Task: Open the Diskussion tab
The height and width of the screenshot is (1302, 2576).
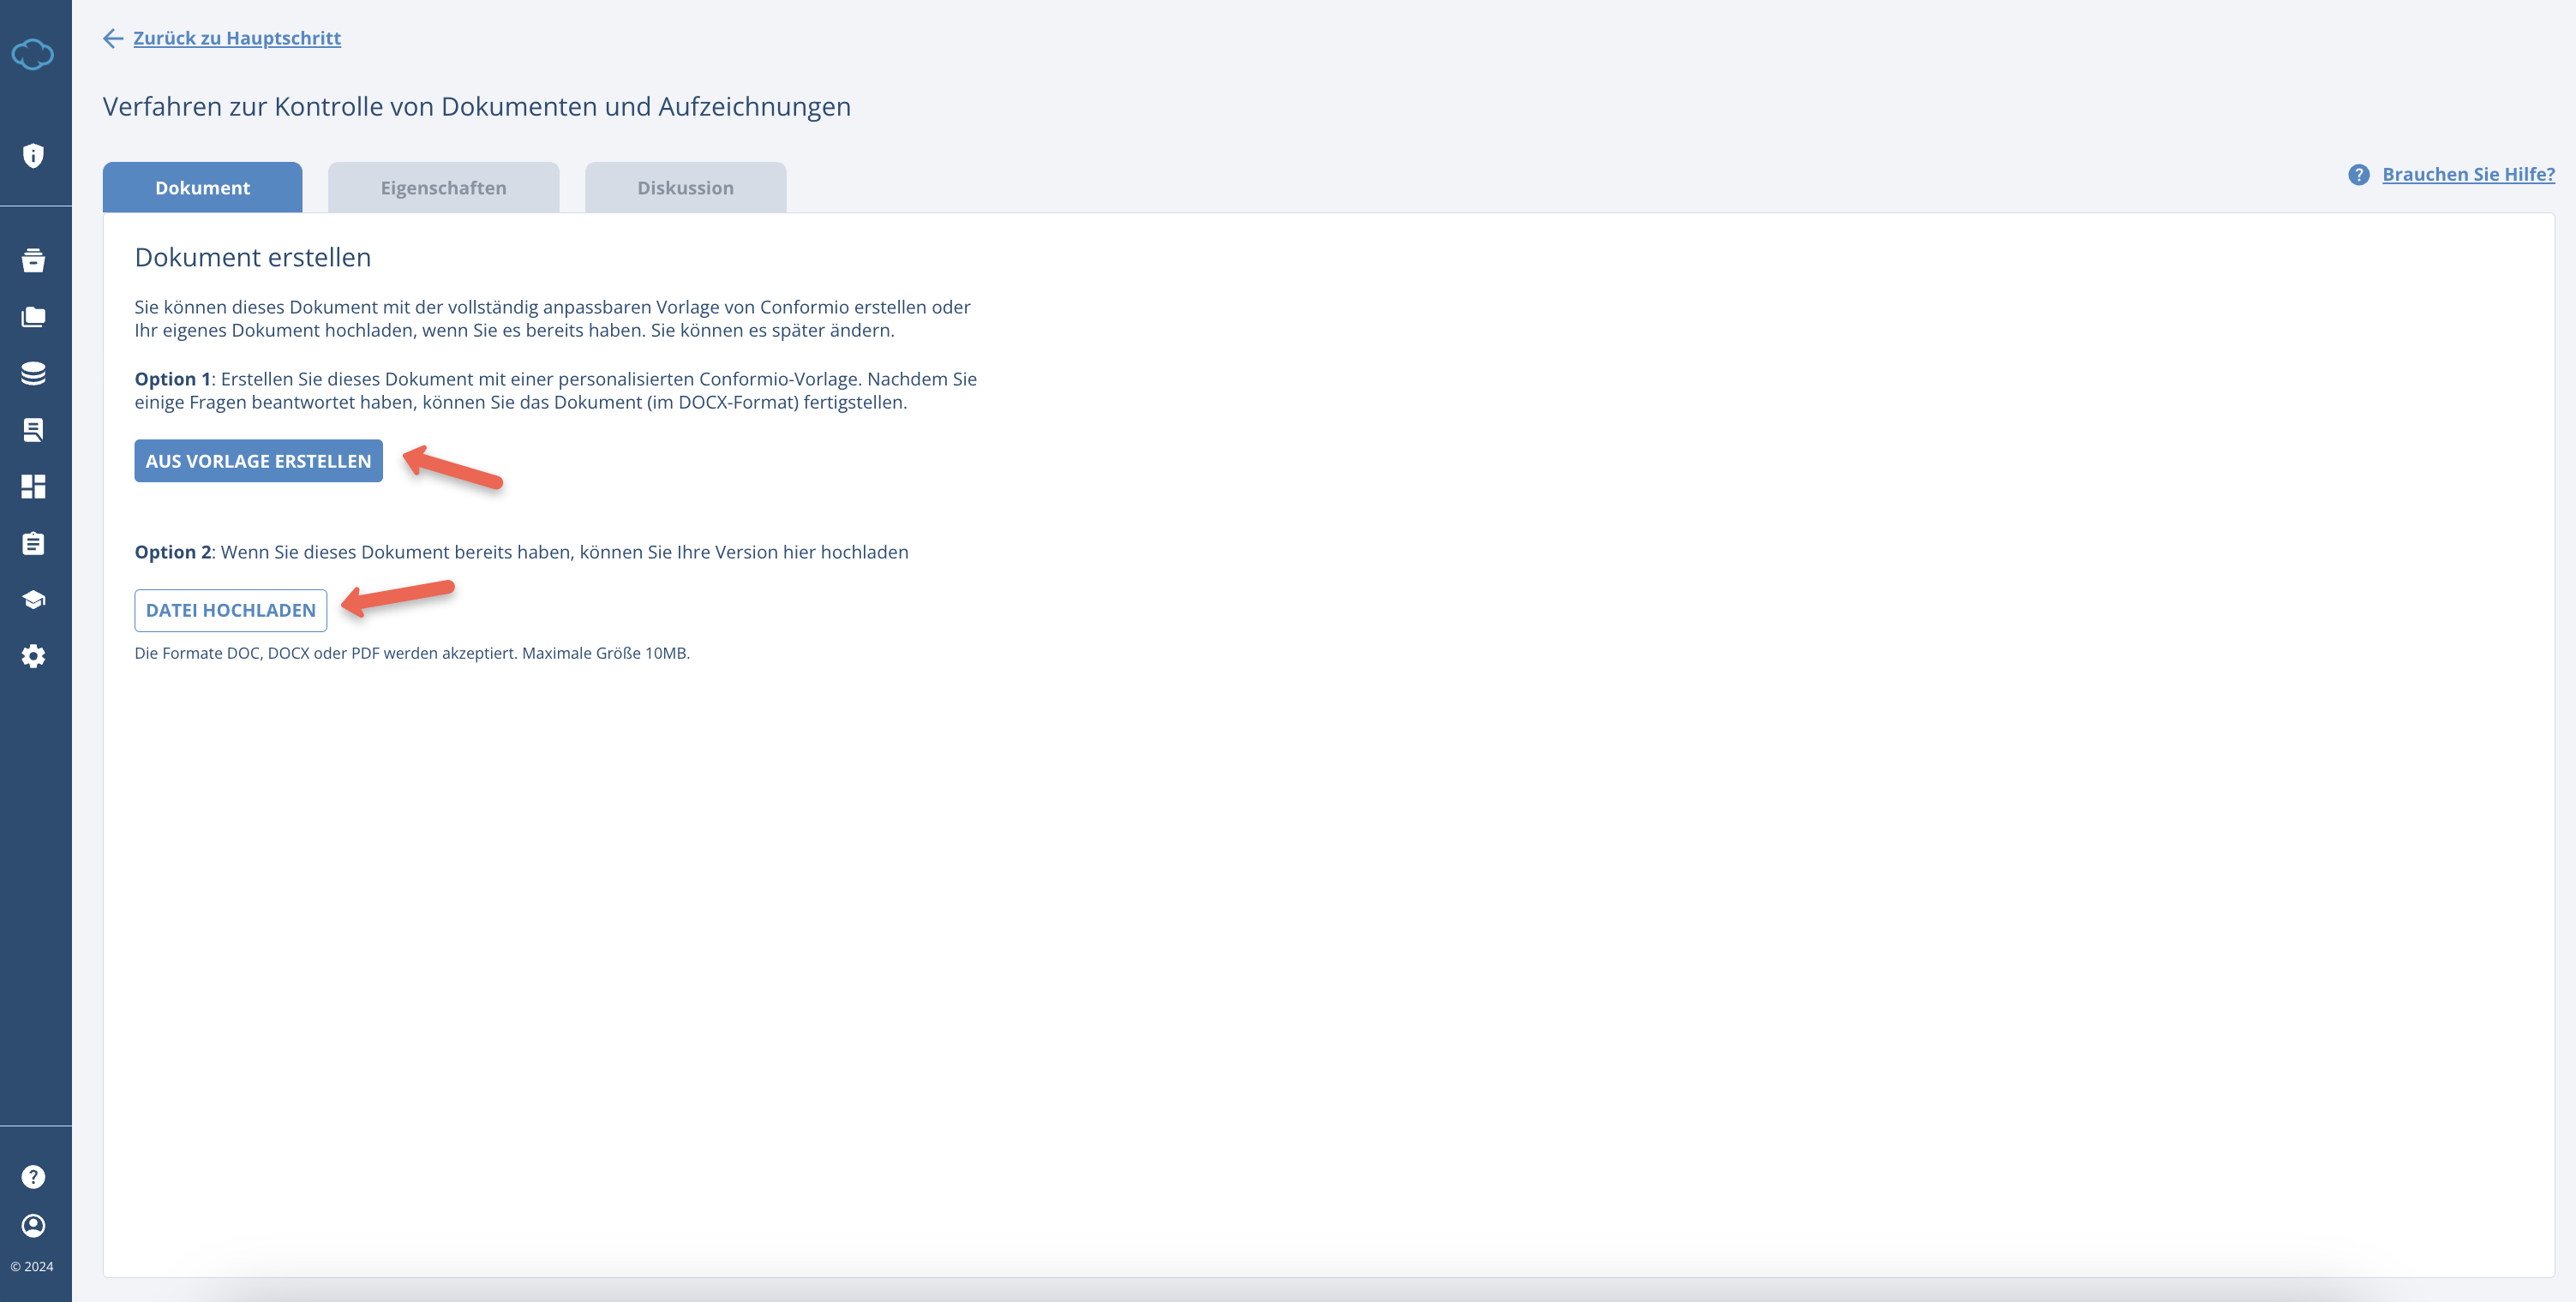Action: coord(685,187)
